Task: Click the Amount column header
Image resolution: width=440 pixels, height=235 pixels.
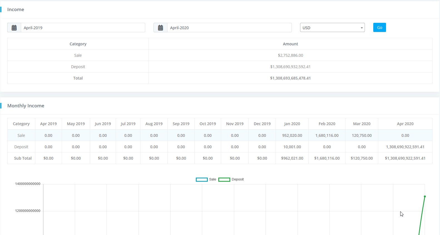Action: click(x=290, y=44)
